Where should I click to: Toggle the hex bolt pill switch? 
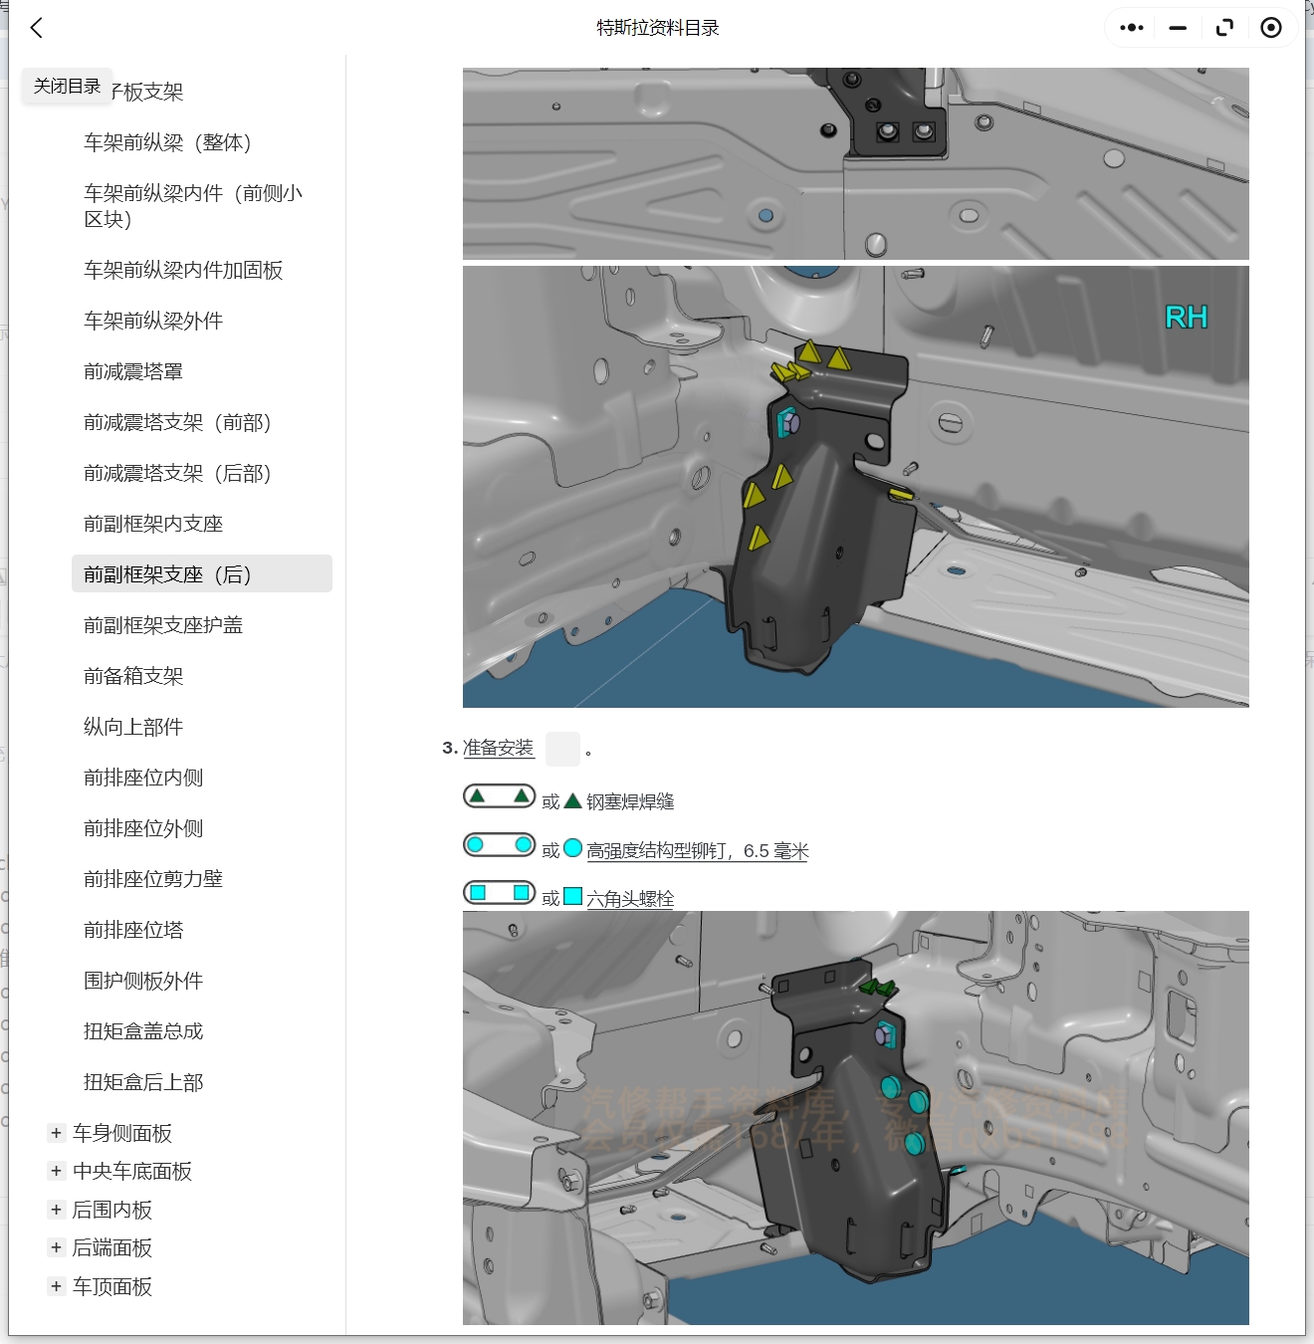pos(499,892)
